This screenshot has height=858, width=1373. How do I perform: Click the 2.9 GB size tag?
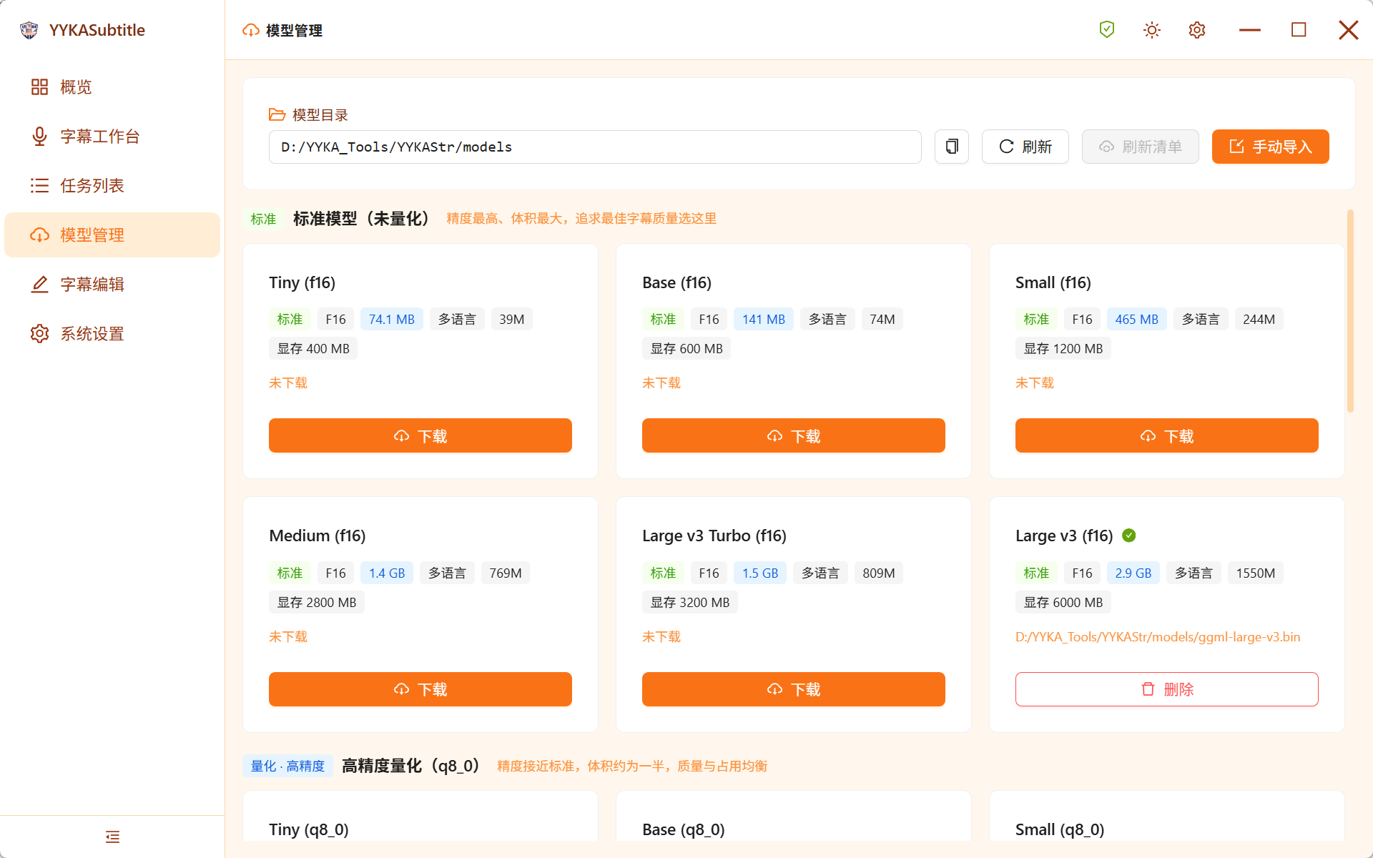point(1133,573)
